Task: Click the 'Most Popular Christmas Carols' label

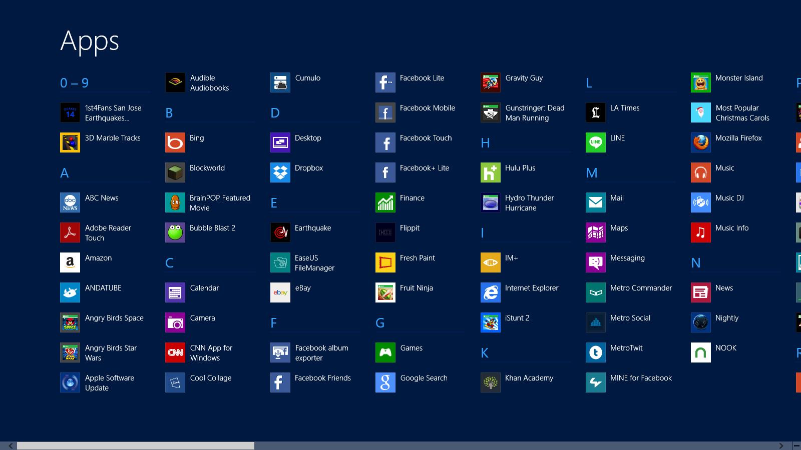Action: click(742, 113)
